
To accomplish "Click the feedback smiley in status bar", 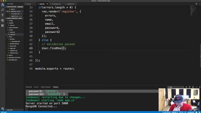I will (x=196, y=112).
